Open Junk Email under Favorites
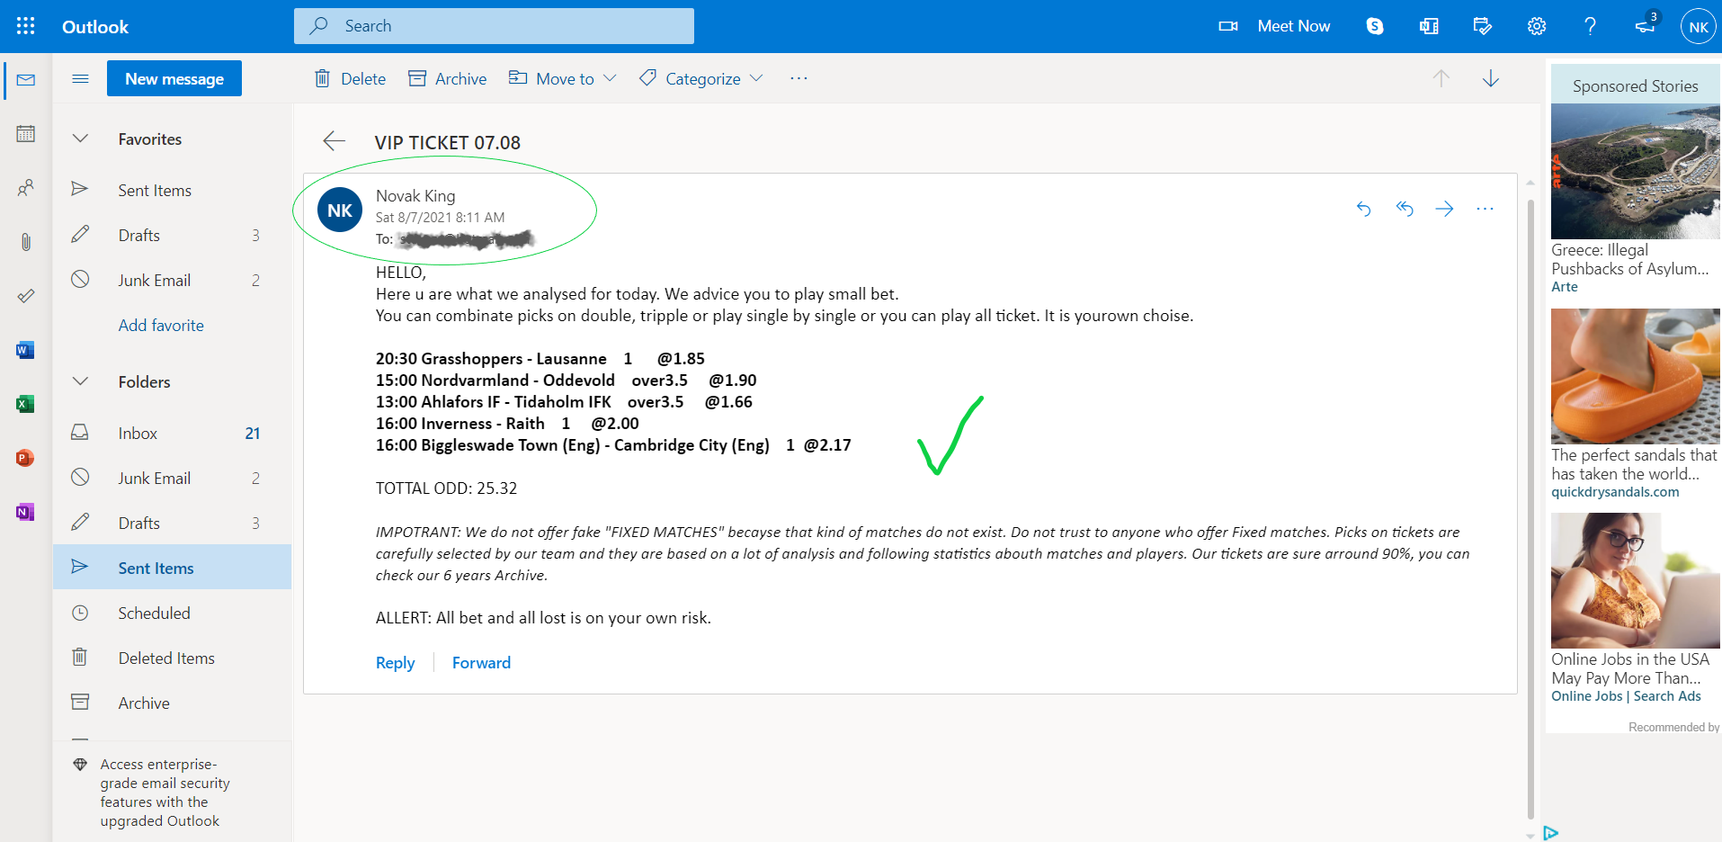1722x842 pixels. 173,280
